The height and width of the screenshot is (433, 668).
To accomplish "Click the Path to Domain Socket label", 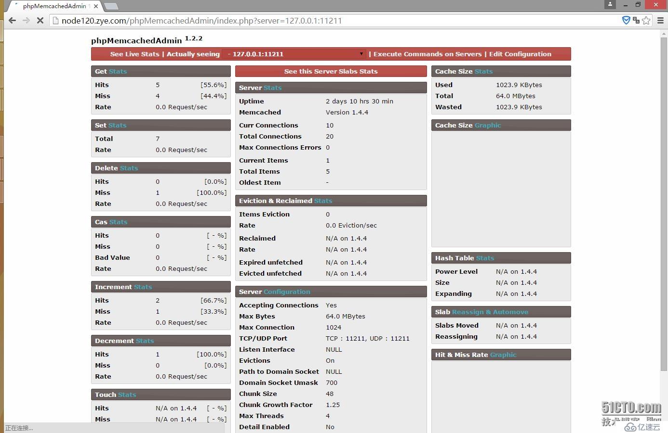I will coord(279,371).
